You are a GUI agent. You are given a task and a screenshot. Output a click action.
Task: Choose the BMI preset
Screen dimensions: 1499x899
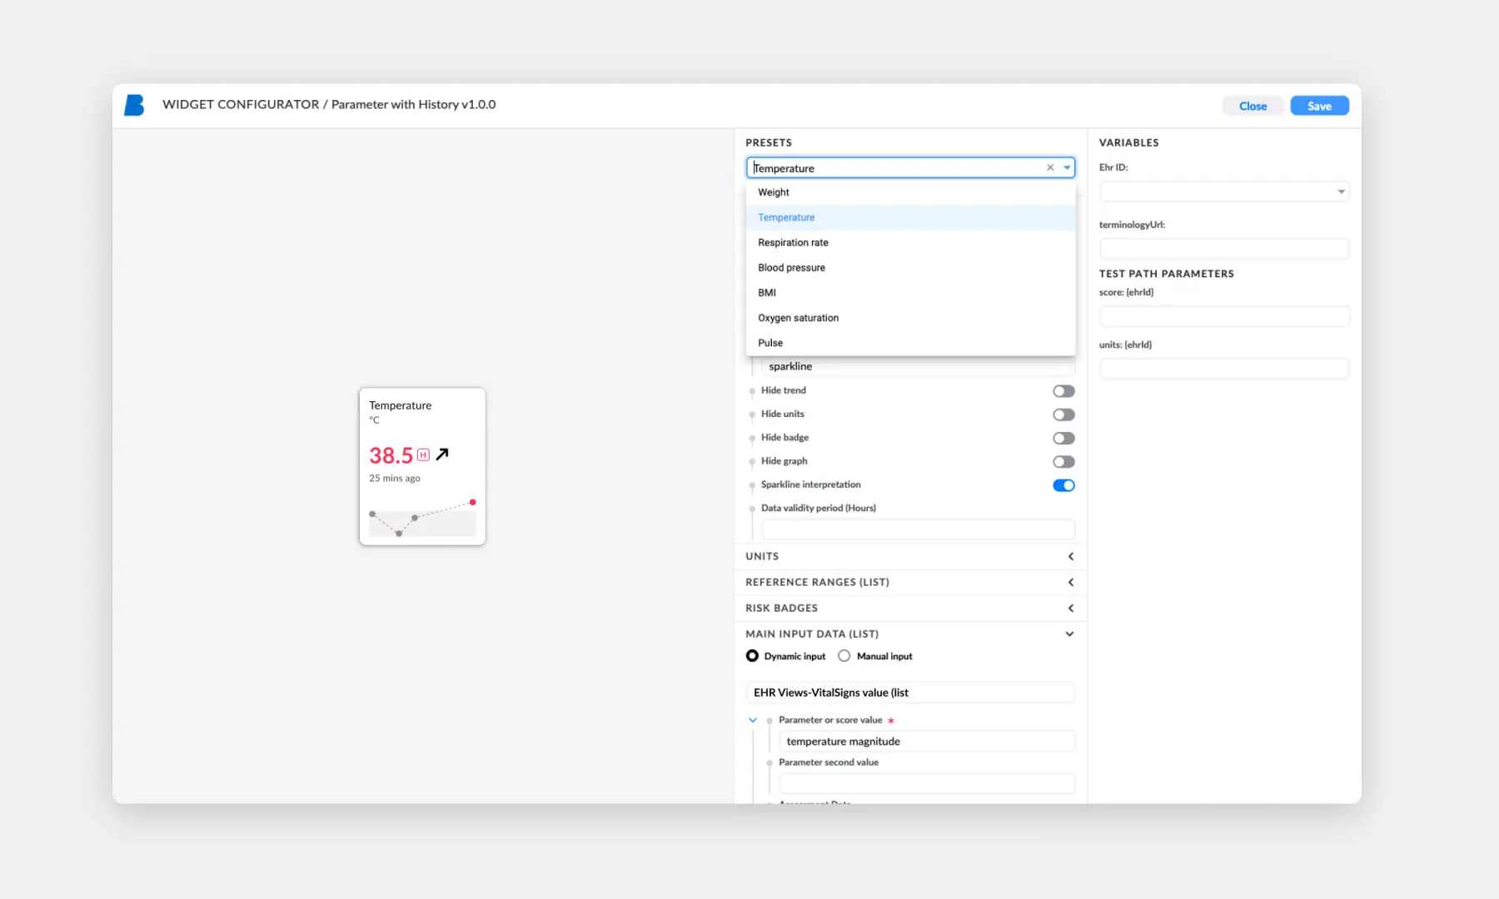tap(910, 292)
